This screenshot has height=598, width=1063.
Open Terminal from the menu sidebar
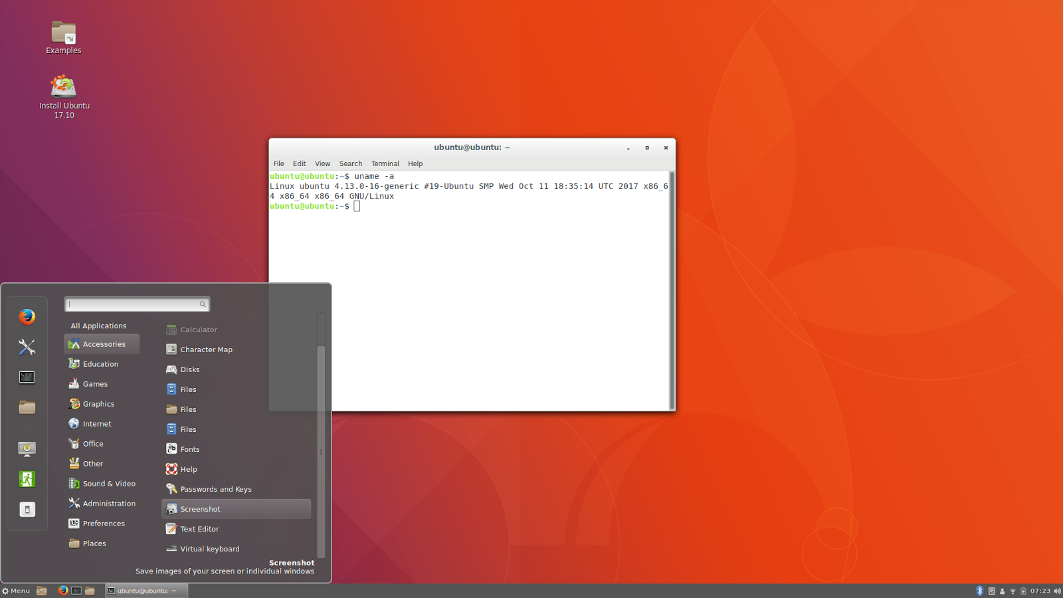coord(27,377)
